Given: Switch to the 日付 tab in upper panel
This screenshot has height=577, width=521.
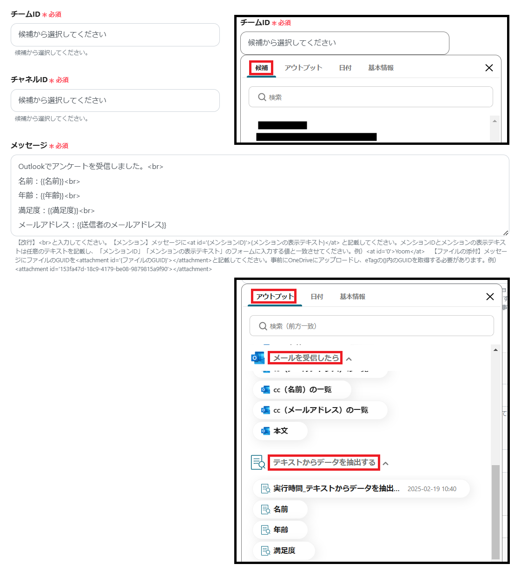Looking at the screenshot, I should click(x=345, y=68).
